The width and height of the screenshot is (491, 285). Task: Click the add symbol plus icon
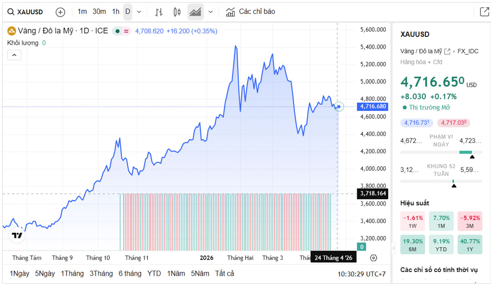pyautogui.click(x=60, y=12)
